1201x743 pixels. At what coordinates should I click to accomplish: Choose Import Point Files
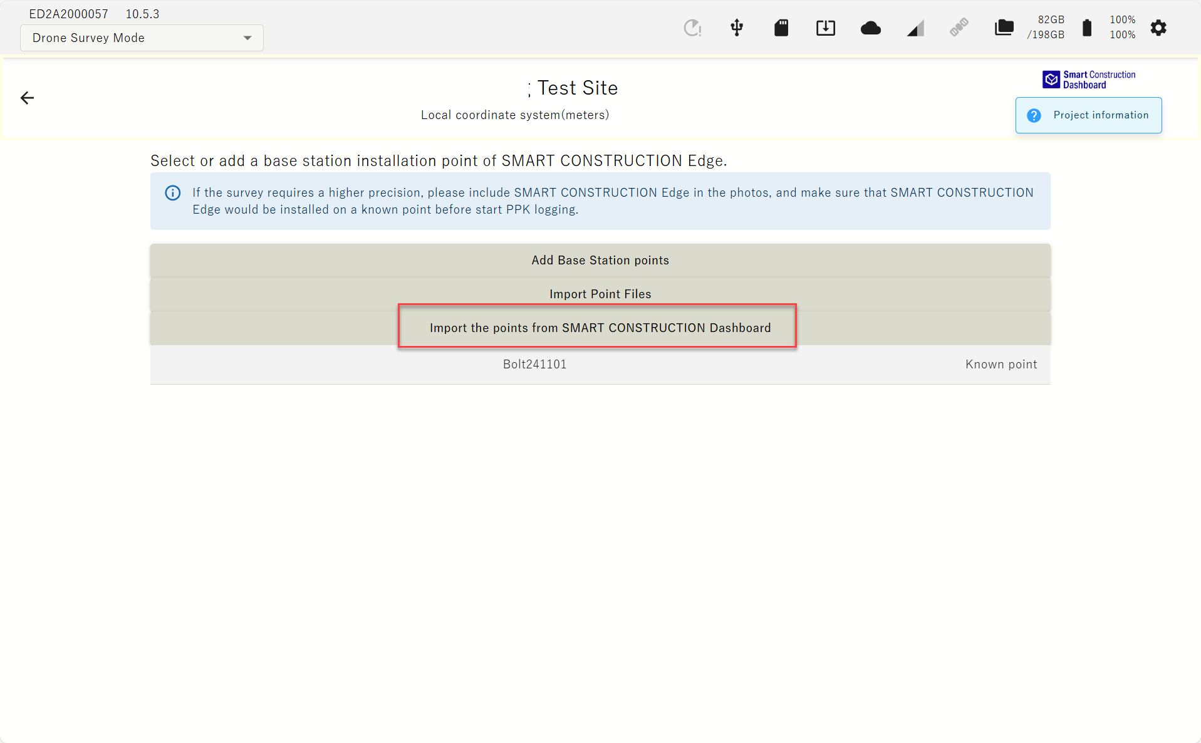coord(600,294)
